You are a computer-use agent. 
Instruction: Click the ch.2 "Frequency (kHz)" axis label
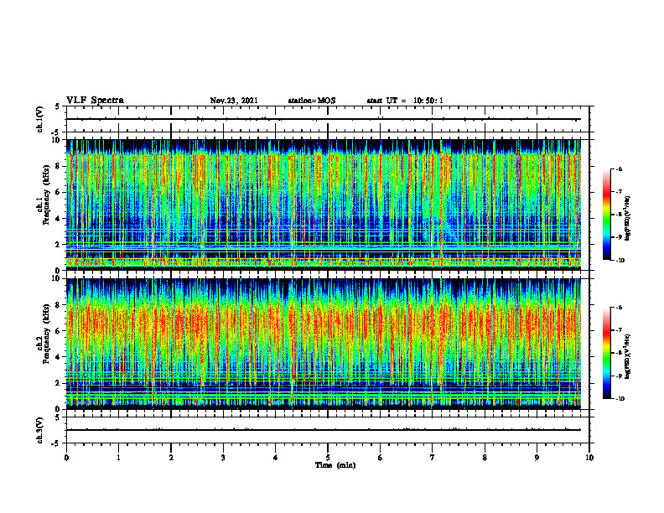click(x=47, y=334)
